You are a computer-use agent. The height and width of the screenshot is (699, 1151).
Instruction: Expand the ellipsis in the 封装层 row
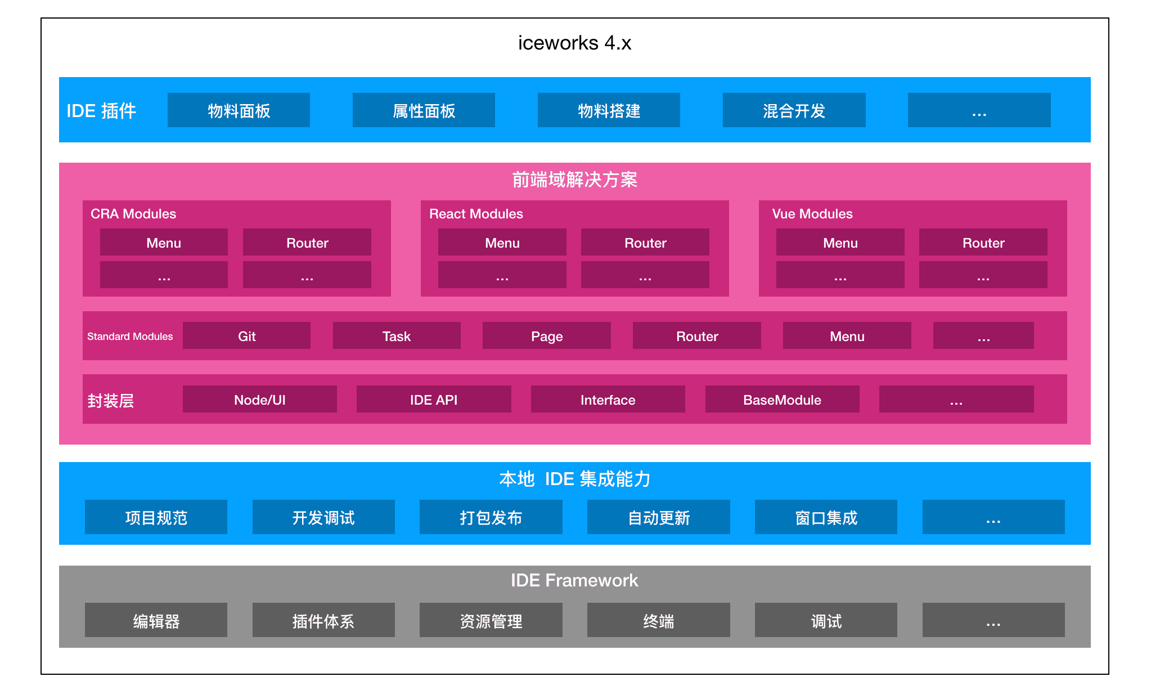[x=956, y=400]
